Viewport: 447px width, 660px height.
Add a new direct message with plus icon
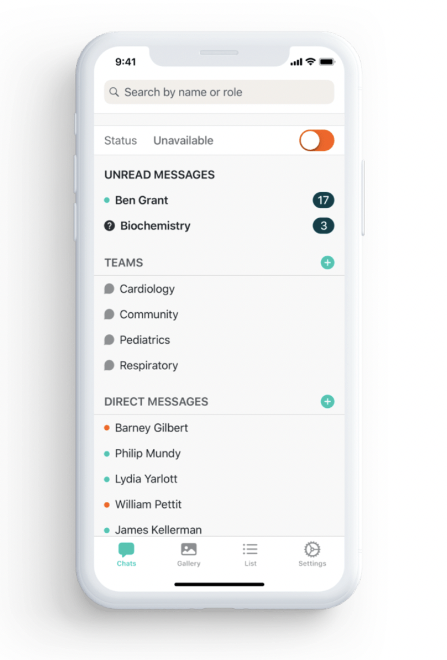(328, 401)
